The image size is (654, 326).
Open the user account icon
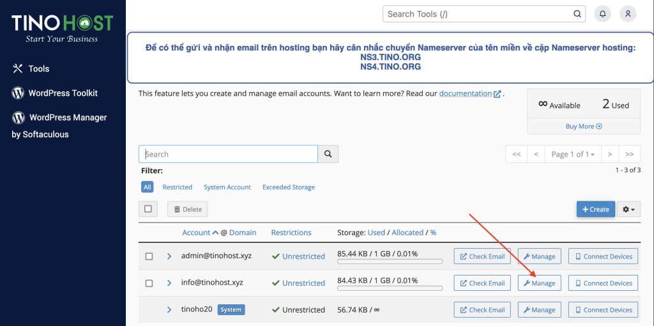[628, 14]
